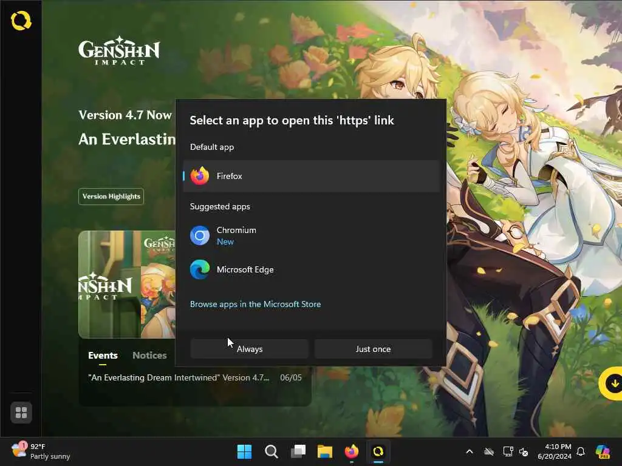Open Browse apps in the Microsoft Store link
Image resolution: width=622 pixels, height=466 pixels.
[256, 304]
